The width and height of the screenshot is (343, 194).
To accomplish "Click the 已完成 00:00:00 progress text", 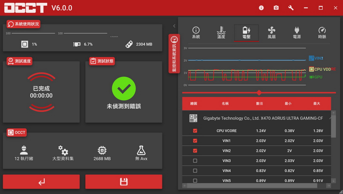I will (x=41, y=92).
